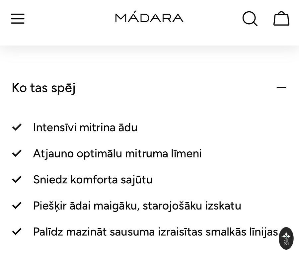
Task: Click empty header space between logo and search
Action: (x=212, y=19)
